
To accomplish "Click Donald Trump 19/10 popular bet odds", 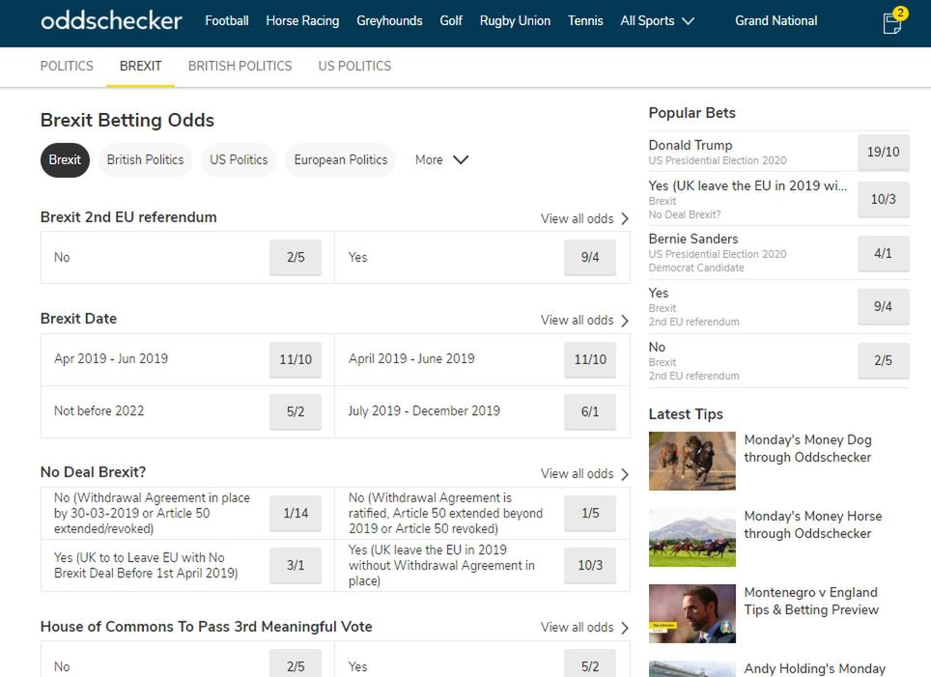I will pyautogui.click(x=883, y=152).
